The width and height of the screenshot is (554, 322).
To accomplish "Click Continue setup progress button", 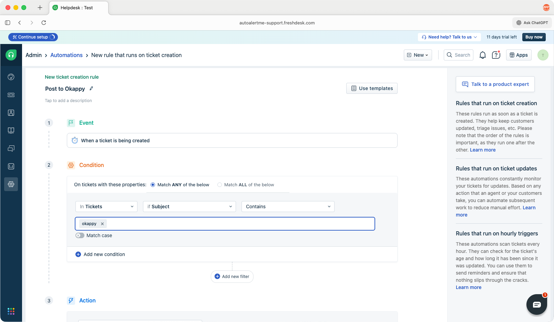I will click(x=33, y=37).
